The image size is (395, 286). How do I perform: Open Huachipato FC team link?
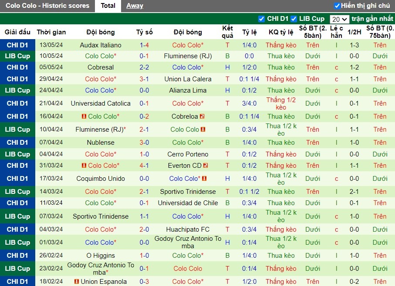pyautogui.click(x=188, y=229)
